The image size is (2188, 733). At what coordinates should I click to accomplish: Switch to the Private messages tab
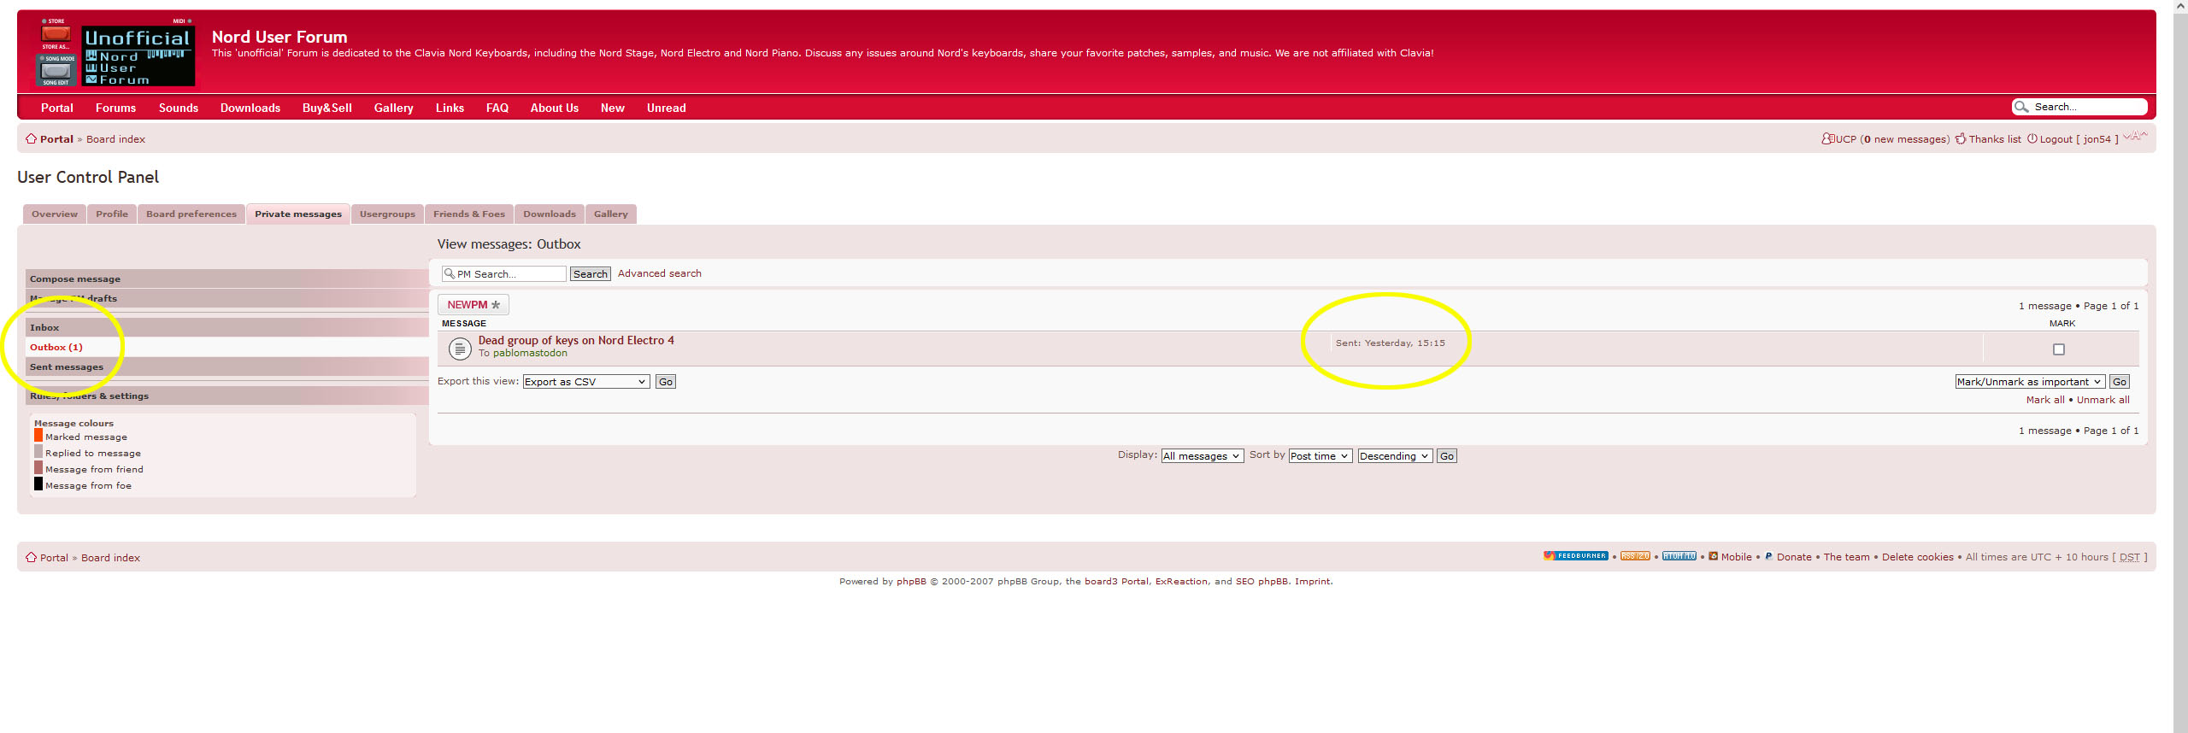(298, 214)
